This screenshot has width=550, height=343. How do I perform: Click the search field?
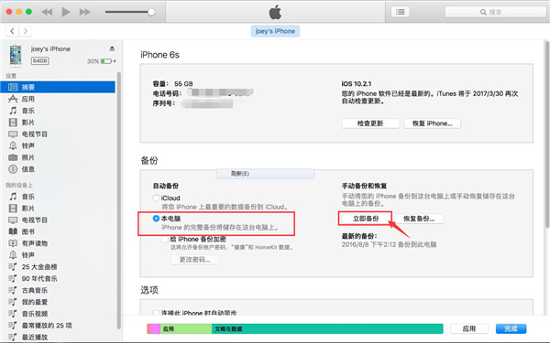[x=495, y=12]
